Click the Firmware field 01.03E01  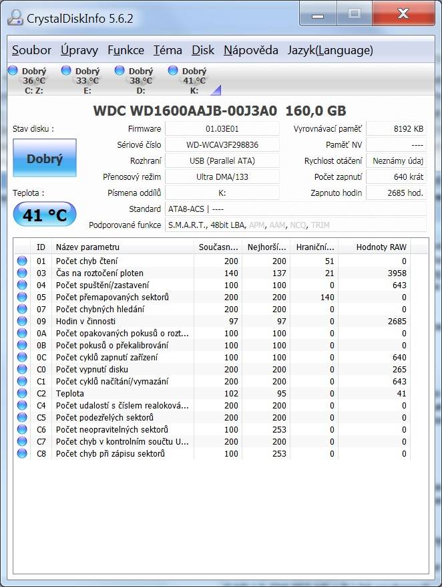tap(222, 129)
